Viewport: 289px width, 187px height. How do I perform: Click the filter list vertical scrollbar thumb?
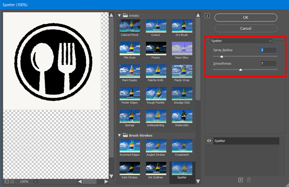tap(198, 59)
